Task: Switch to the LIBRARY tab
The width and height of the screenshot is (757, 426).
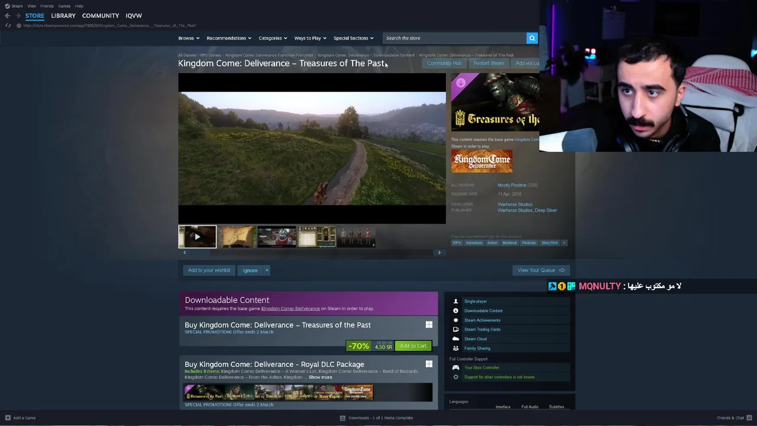Action: click(63, 15)
